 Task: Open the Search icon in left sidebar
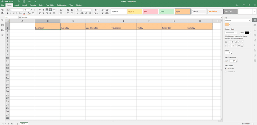[x=2, y=20]
